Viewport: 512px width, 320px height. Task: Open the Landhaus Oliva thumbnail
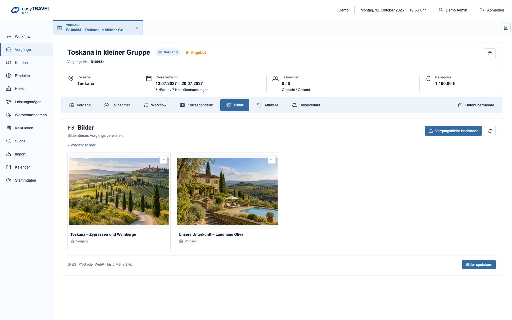click(227, 191)
